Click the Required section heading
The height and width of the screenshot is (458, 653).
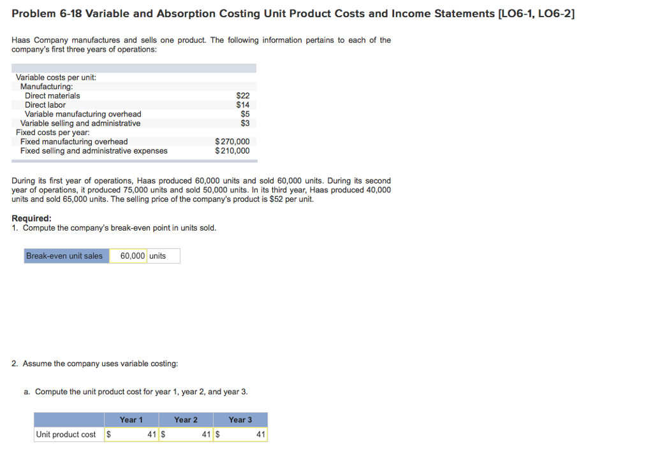coord(31,218)
